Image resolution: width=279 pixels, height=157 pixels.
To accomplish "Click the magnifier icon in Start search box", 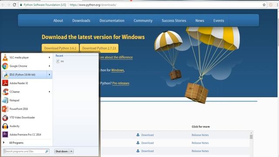I will [47, 151].
